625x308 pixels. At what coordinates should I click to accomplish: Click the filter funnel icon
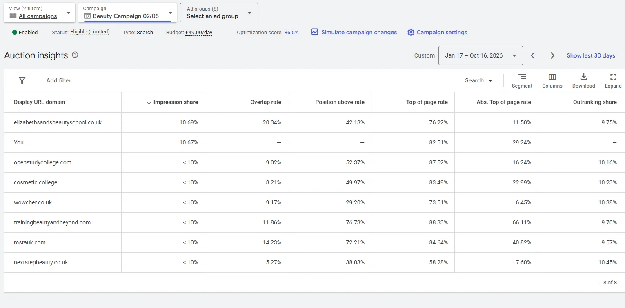pyautogui.click(x=22, y=80)
